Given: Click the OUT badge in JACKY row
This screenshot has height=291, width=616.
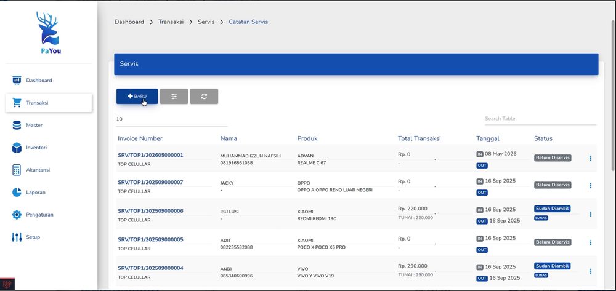Looking at the screenshot, I should coord(482,193).
